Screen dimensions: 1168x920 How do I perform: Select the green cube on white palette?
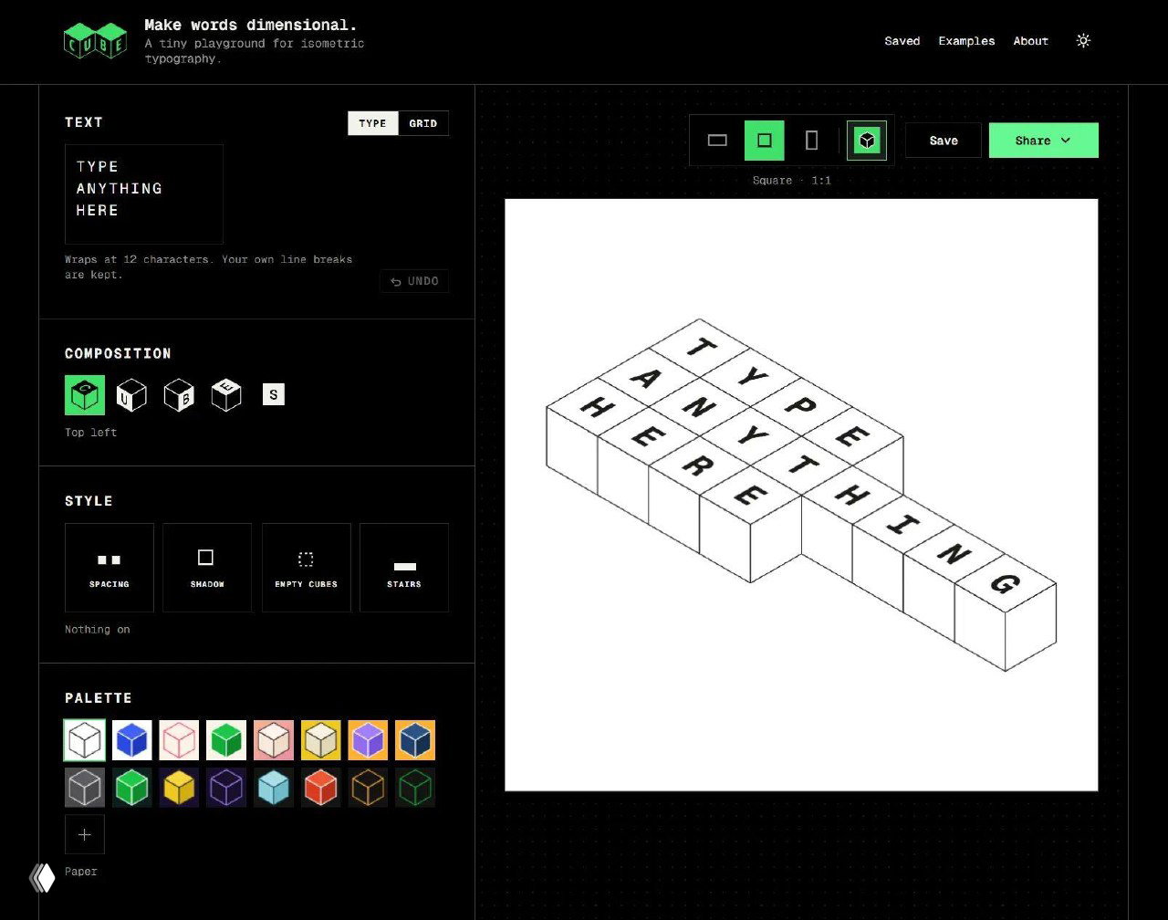[x=226, y=740]
